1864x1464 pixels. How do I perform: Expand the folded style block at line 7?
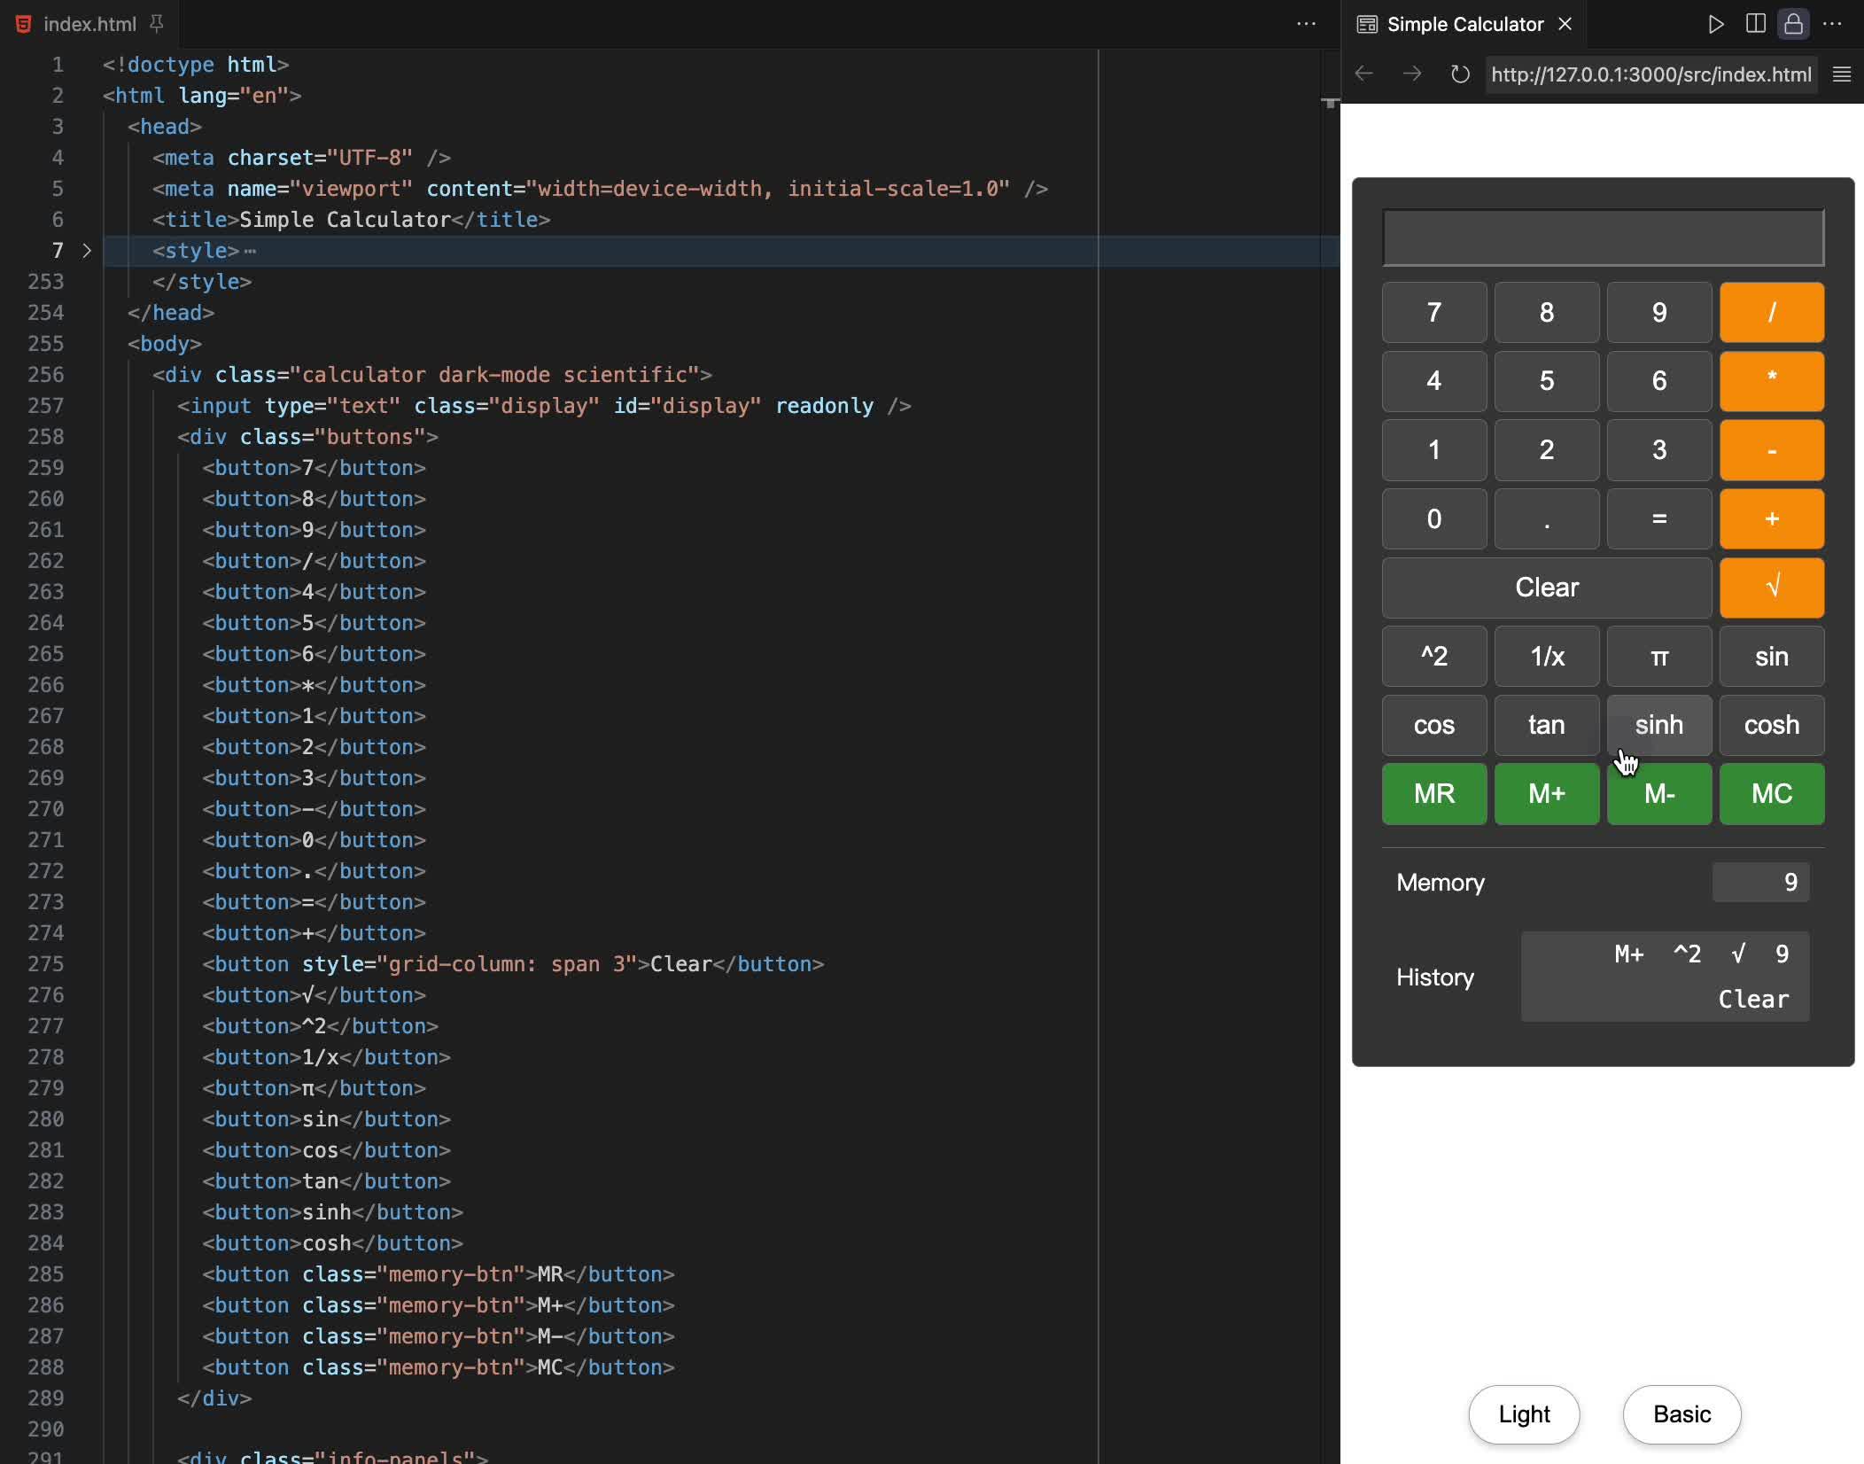(87, 251)
